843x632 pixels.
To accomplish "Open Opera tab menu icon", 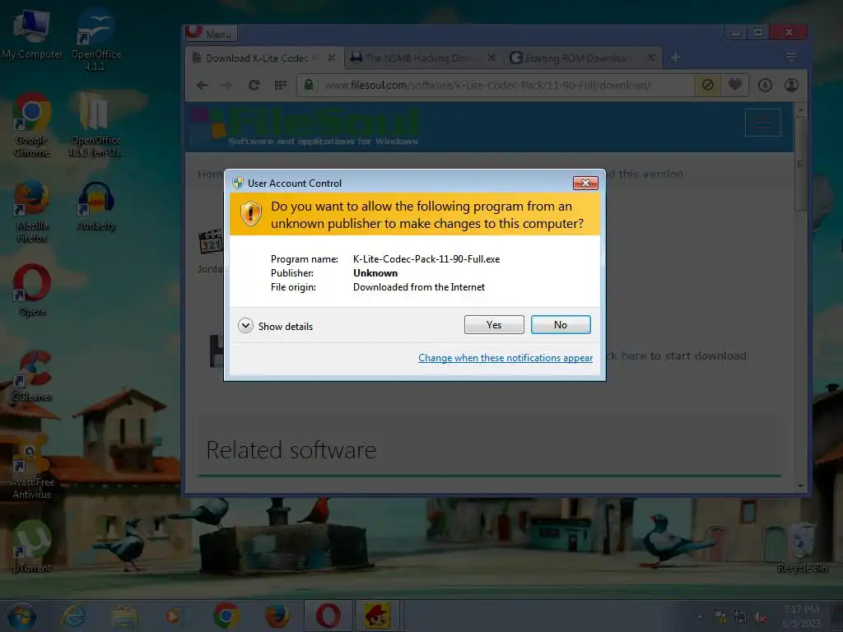I will 791,57.
